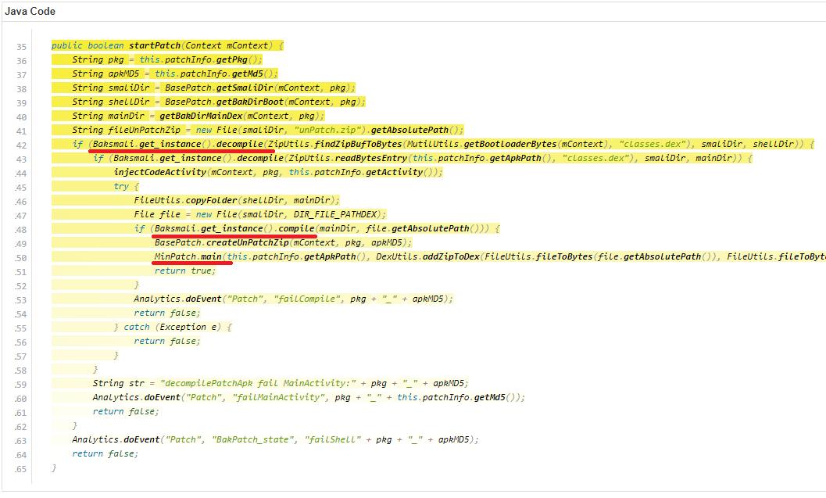Click the Java Code panel title
The height and width of the screenshot is (498, 826).
click(x=30, y=11)
